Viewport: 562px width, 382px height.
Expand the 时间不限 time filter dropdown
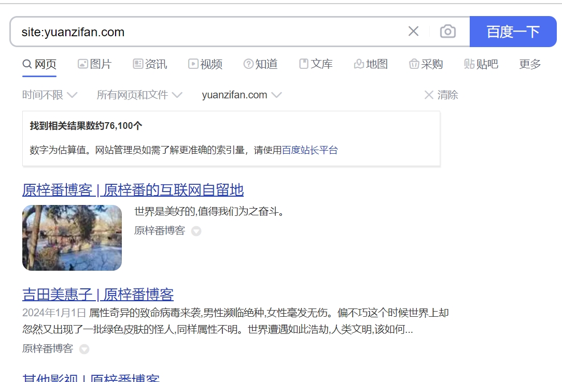(x=50, y=95)
